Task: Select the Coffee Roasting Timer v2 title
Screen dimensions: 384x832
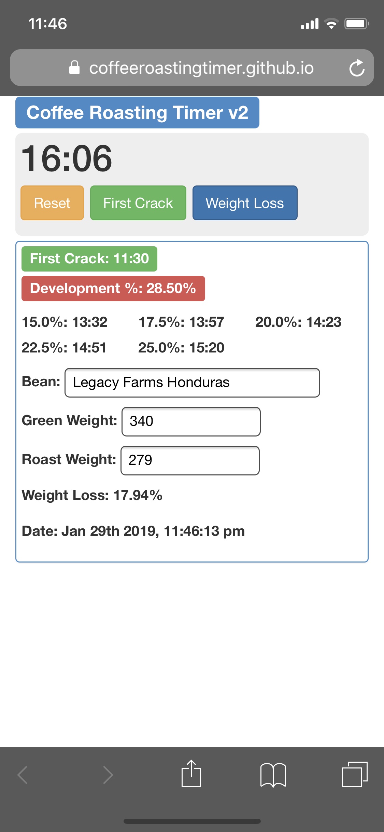Action: 137,113
